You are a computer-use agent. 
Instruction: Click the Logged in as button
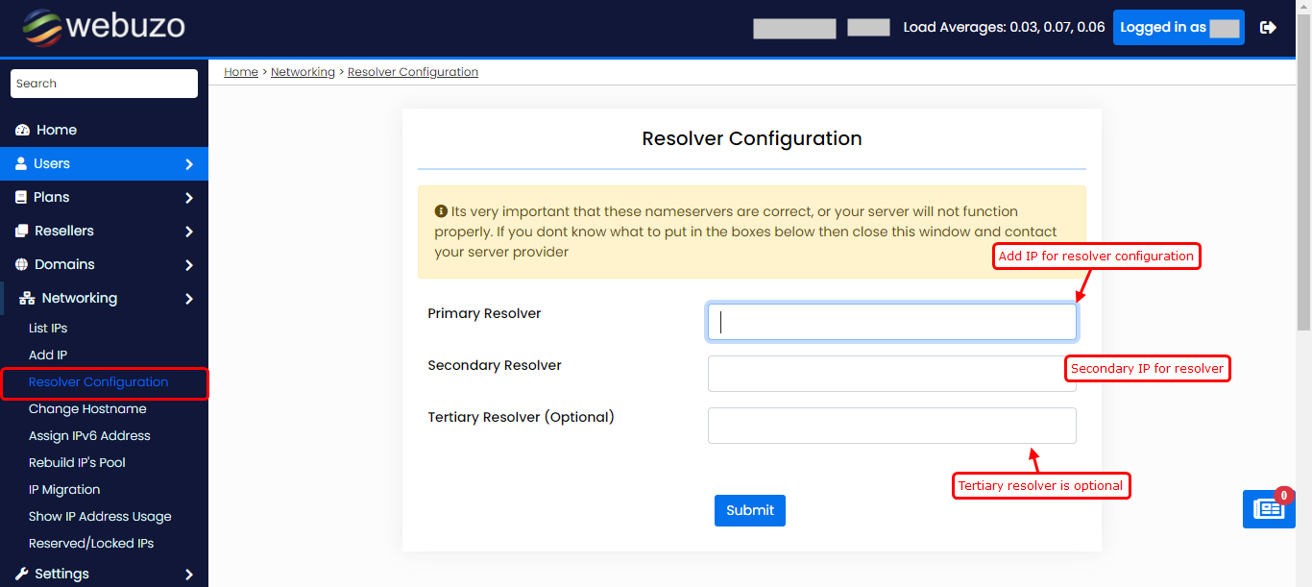coord(1178,28)
